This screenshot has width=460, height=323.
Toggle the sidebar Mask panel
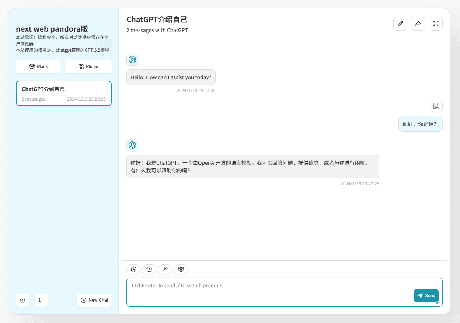pyautogui.click(x=38, y=67)
